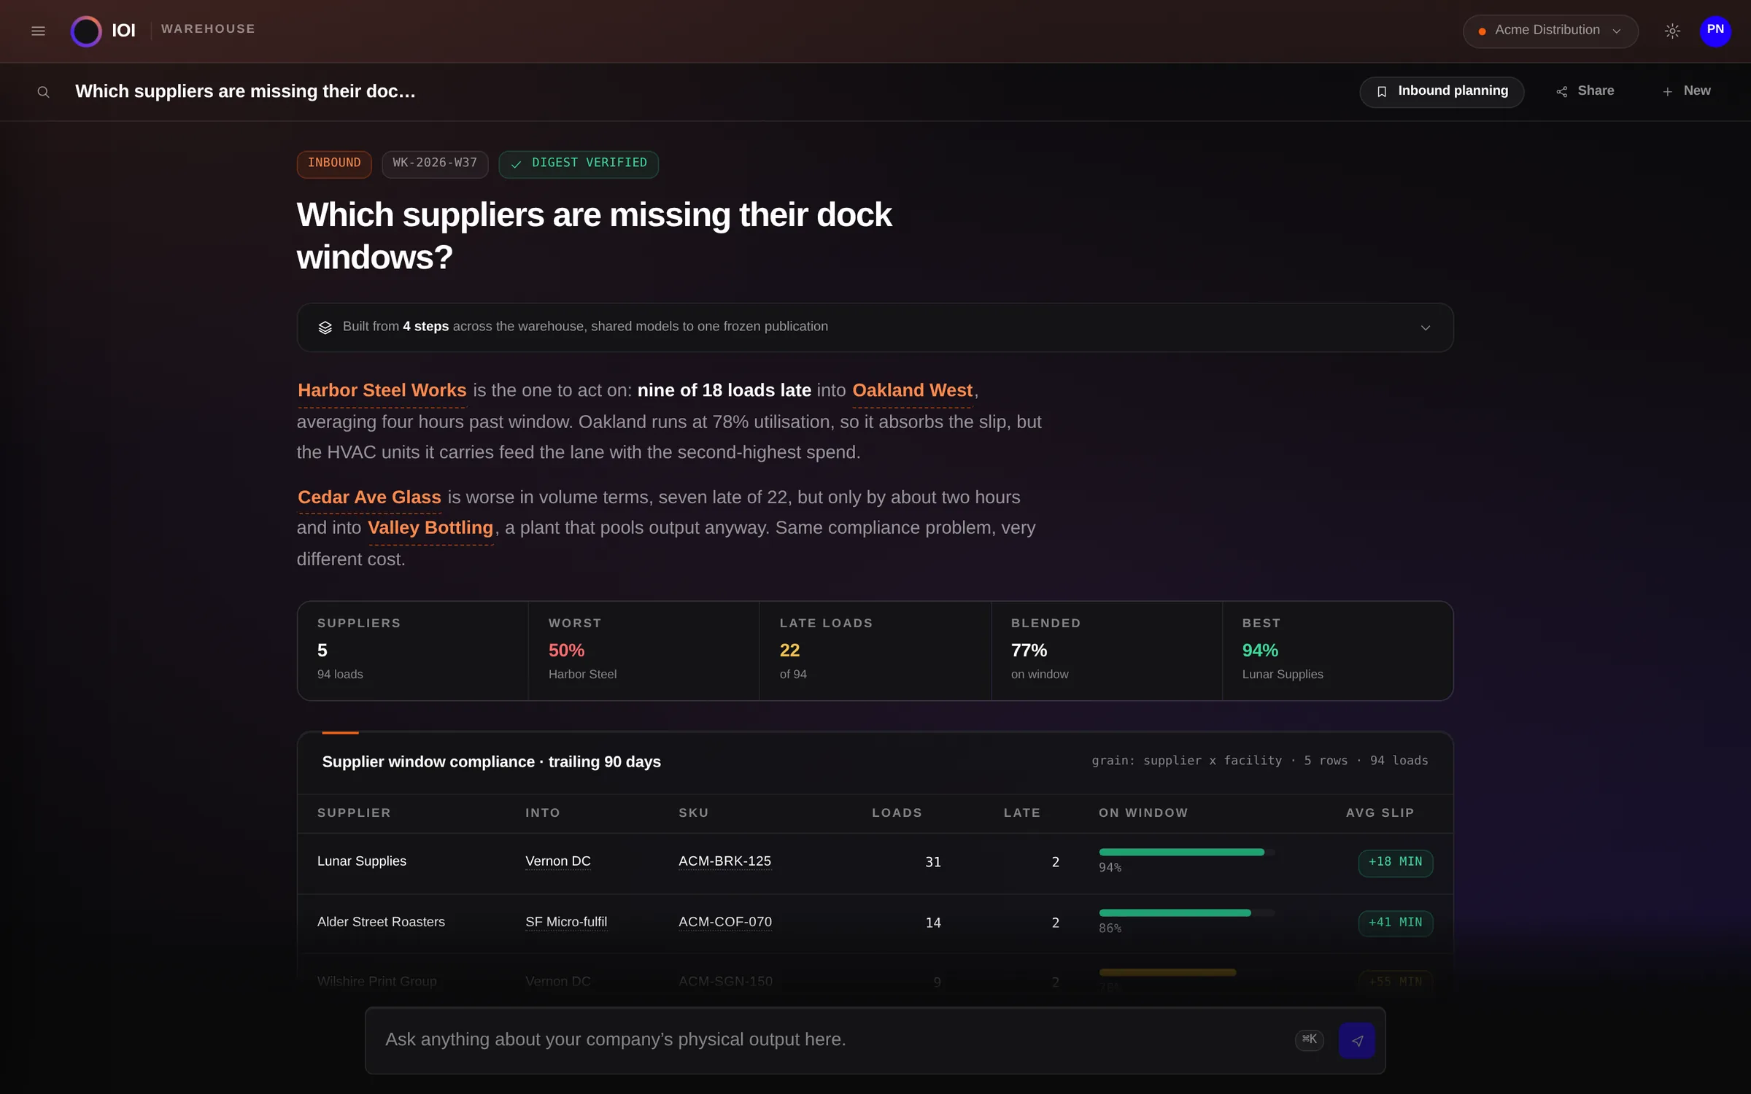This screenshot has width=1751, height=1094.
Task: Click loads value 14 for Alder Street Roasters
Action: pos(932,923)
